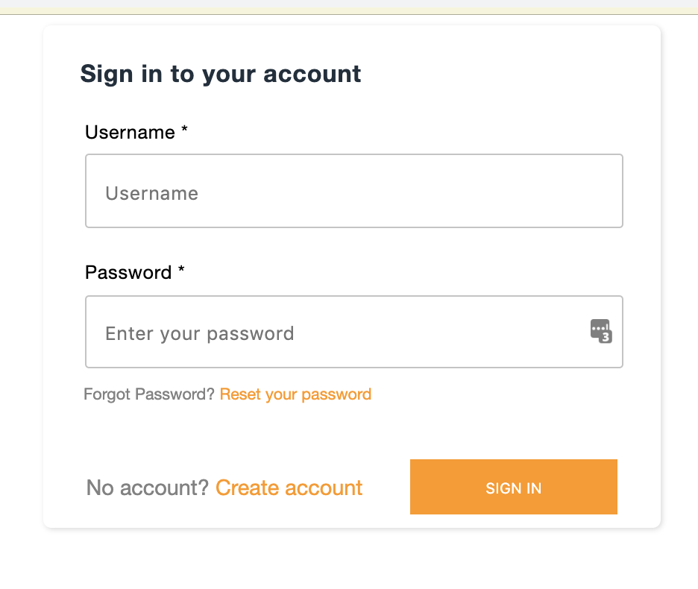Click the 'No account?' text
The width and height of the screenshot is (698, 589).
click(x=148, y=488)
